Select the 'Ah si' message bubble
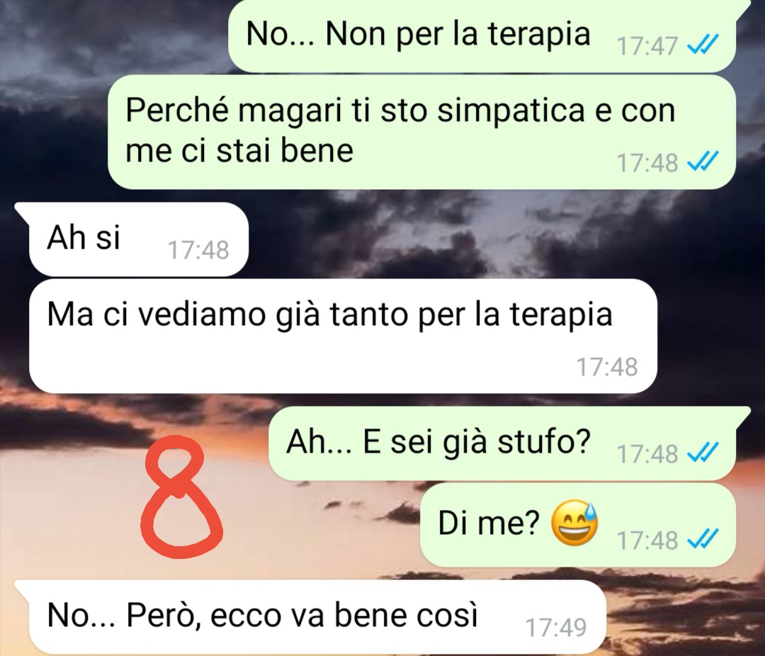This screenshot has height=656, width=765. pos(139,239)
